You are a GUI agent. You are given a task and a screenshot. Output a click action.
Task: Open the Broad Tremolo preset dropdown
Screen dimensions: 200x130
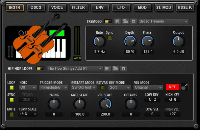164,21
